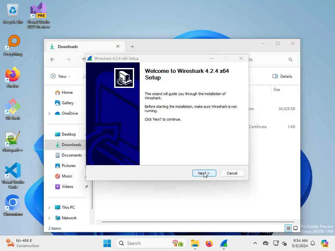335x251 pixels.
Task: Expand the Network tree node
Action: pyautogui.click(x=49, y=218)
